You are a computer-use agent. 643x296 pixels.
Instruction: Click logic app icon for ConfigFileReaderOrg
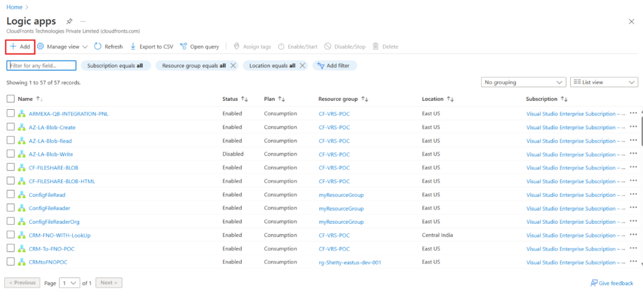[21, 222]
